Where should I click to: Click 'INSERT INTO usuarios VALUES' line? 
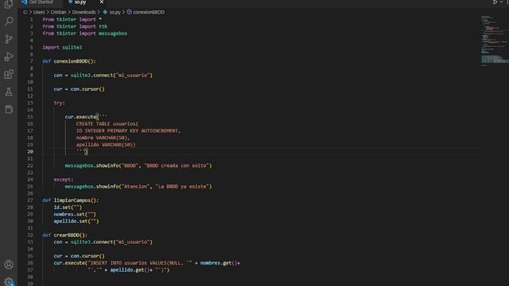click(x=147, y=263)
